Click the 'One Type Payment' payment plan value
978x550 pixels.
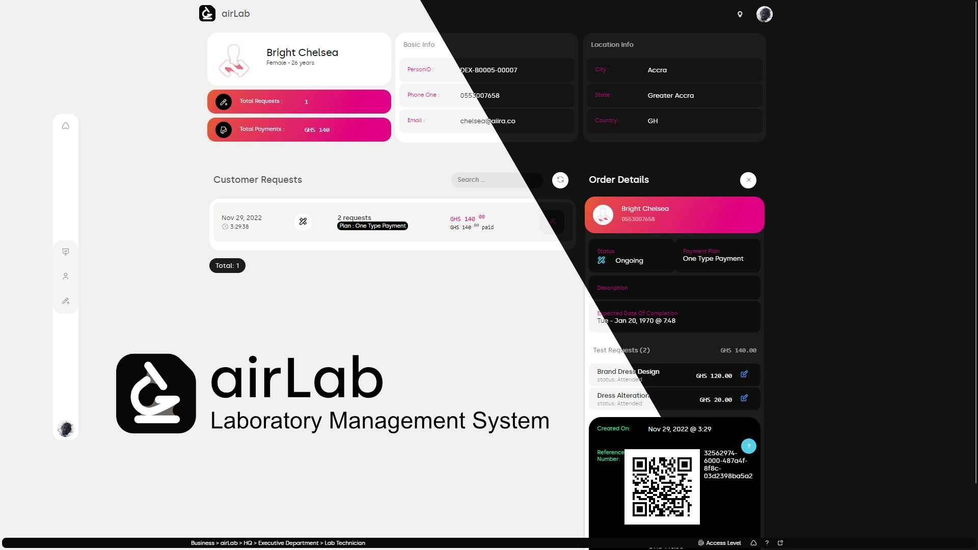click(713, 259)
